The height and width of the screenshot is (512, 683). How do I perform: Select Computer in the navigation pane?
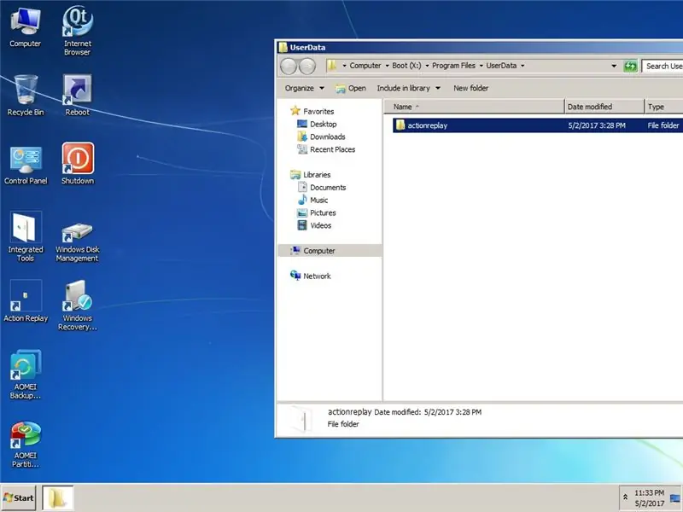point(330,250)
